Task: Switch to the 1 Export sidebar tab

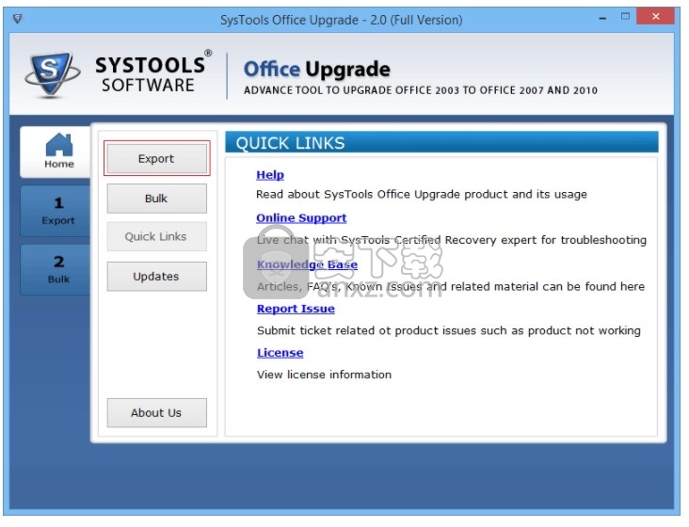Action: [x=56, y=211]
